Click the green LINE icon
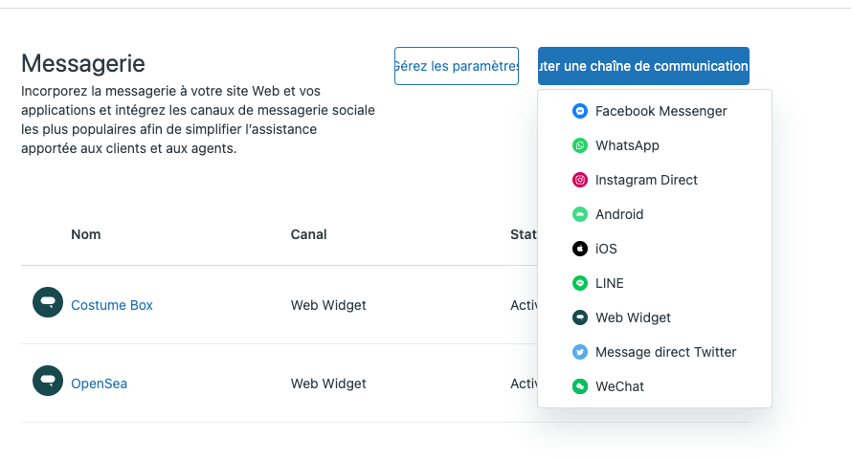This screenshot has height=460, width=851. coord(580,283)
